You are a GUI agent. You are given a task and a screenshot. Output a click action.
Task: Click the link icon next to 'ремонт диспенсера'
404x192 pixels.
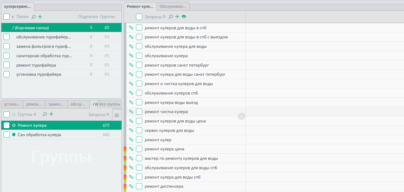point(131,186)
